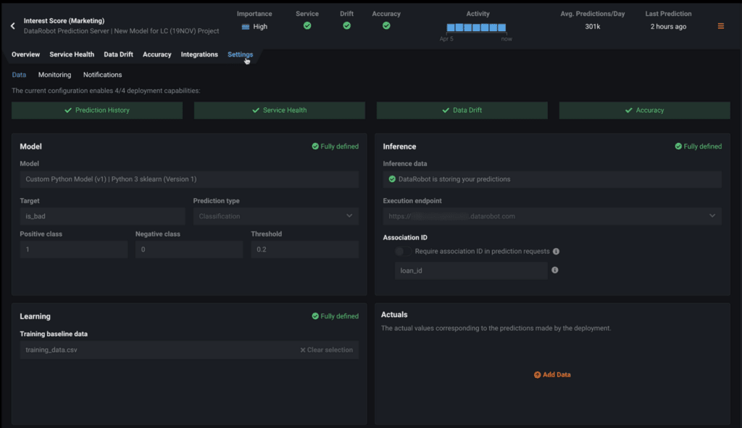The width and height of the screenshot is (742, 428).
Task: Click the check icon beside DataRobot storing predictions
Action: (x=392, y=179)
